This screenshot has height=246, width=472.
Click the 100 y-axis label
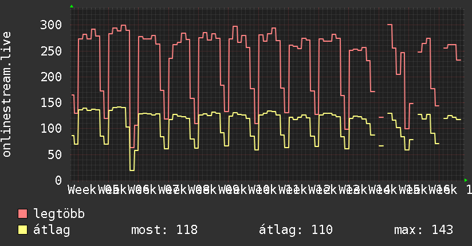[51, 128]
